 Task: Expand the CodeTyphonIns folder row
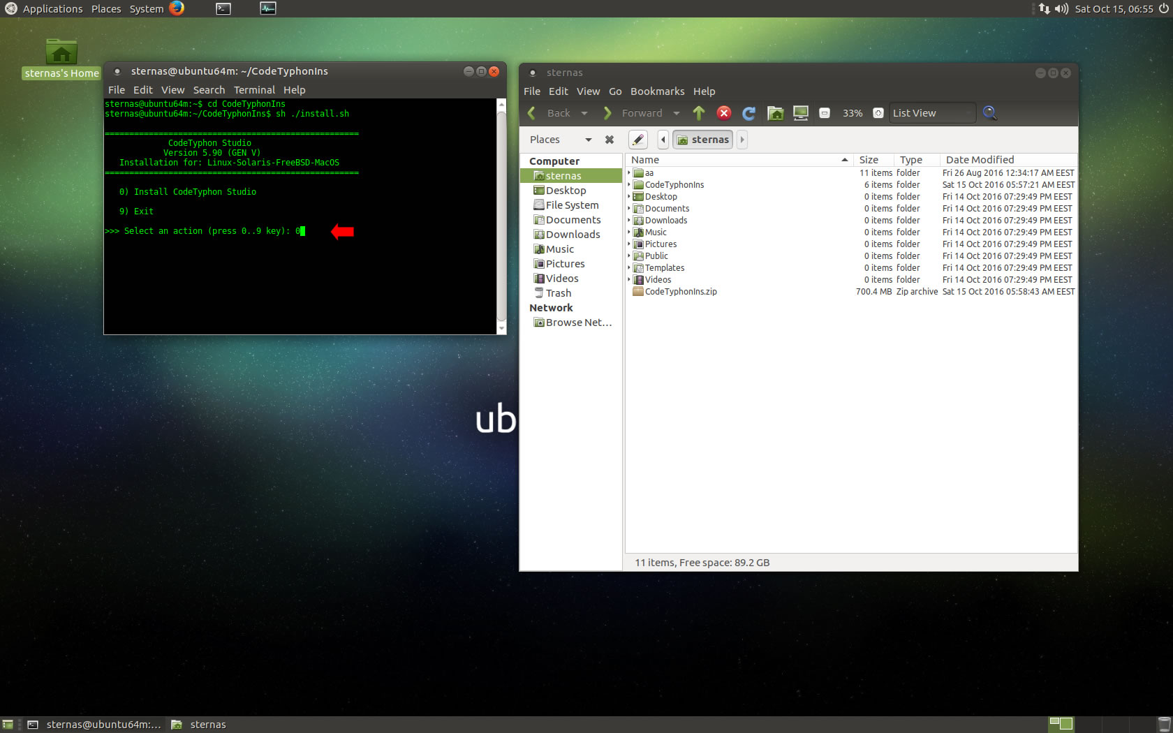pos(629,185)
